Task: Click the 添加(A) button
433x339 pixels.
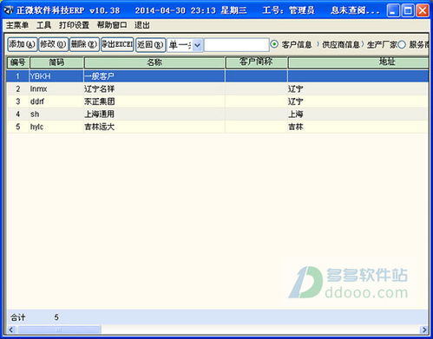Action: [23, 44]
